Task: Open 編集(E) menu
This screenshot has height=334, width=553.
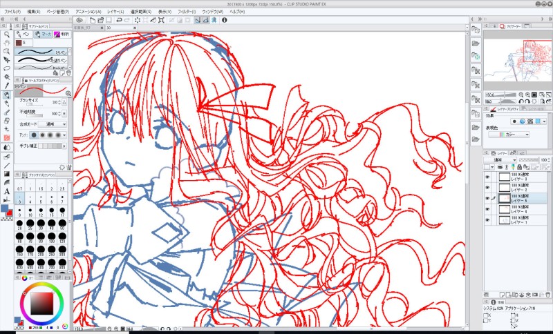Action: tap(33, 12)
